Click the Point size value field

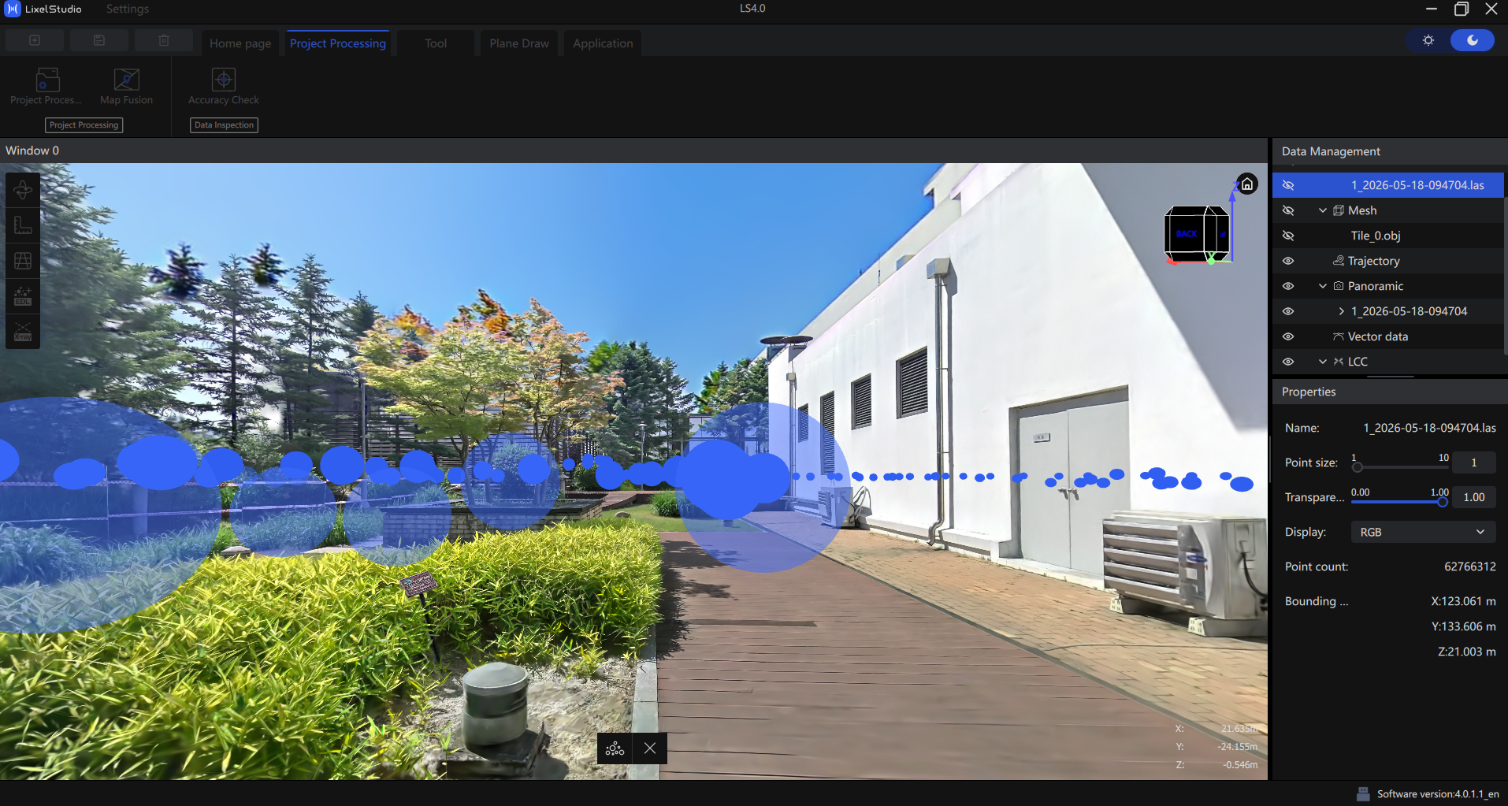1473,462
